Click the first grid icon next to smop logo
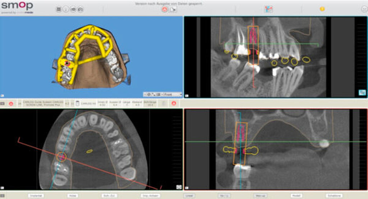This screenshot has width=368, height=199. coord(59,10)
